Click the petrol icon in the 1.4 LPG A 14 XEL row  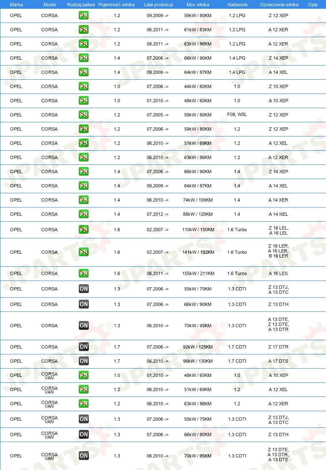tap(83, 72)
